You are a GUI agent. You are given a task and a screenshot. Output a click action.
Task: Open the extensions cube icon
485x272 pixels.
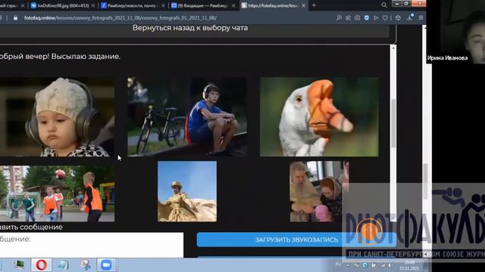[398, 18]
